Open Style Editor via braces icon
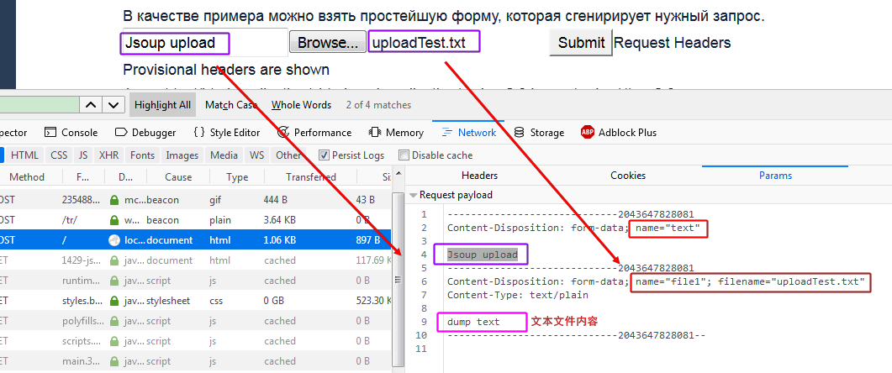The height and width of the screenshot is (373, 892). [199, 133]
